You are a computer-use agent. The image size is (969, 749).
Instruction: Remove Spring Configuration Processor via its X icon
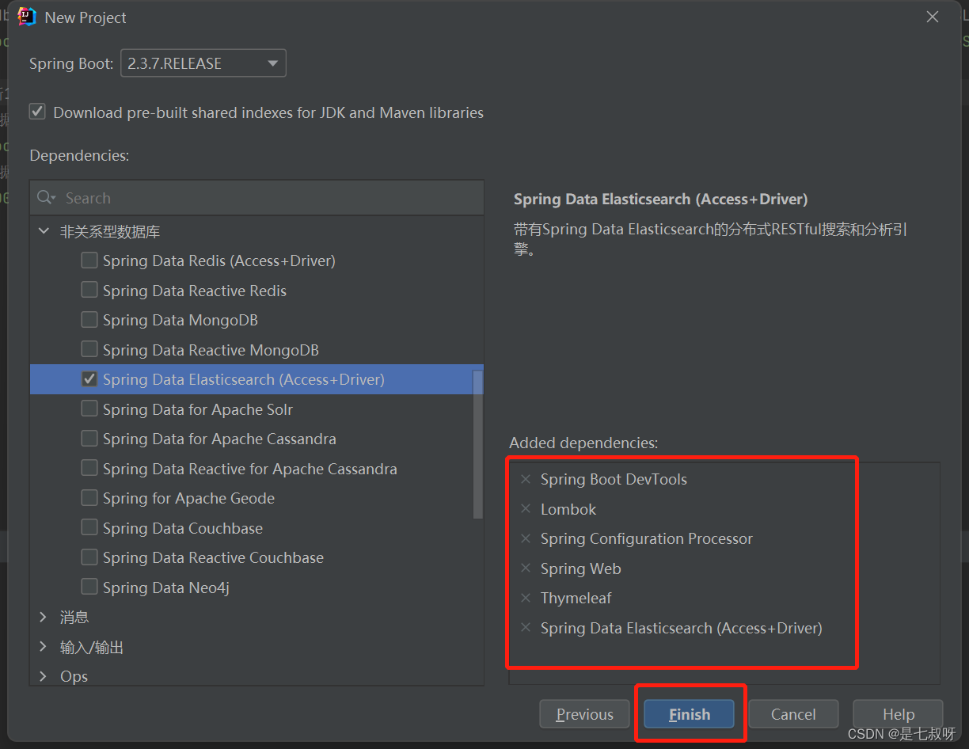526,538
